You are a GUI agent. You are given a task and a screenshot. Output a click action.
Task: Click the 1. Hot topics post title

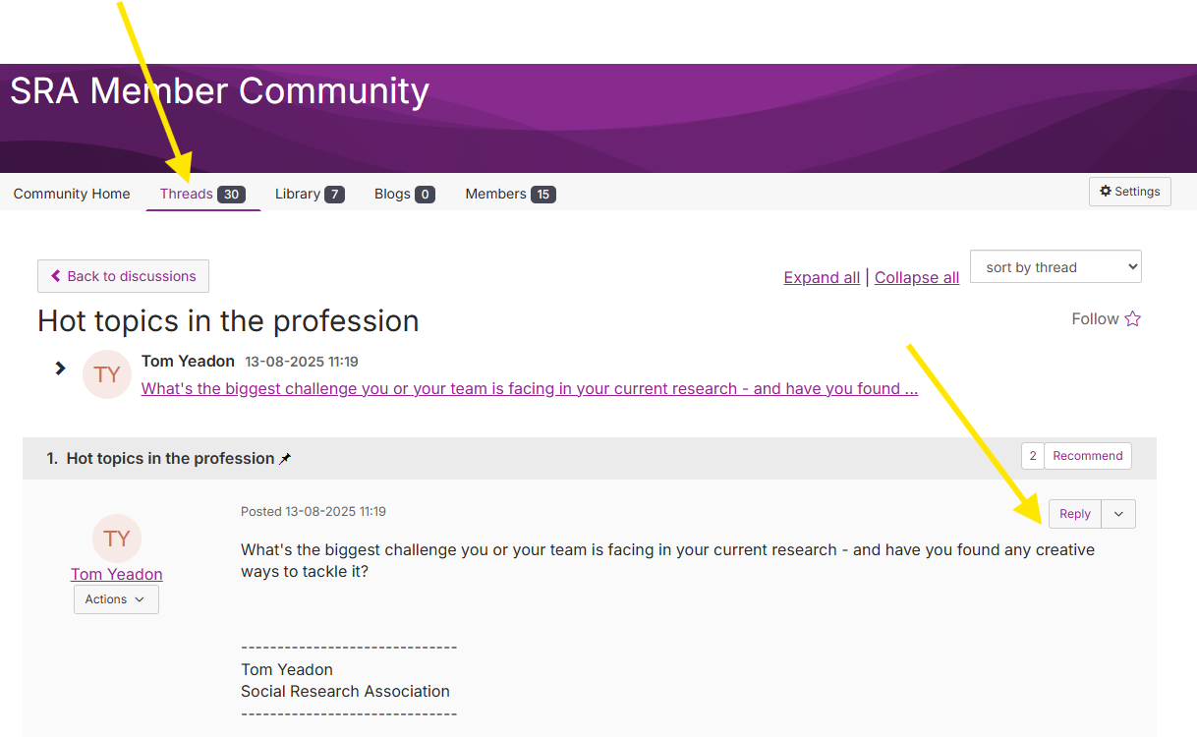pyautogui.click(x=161, y=459)
